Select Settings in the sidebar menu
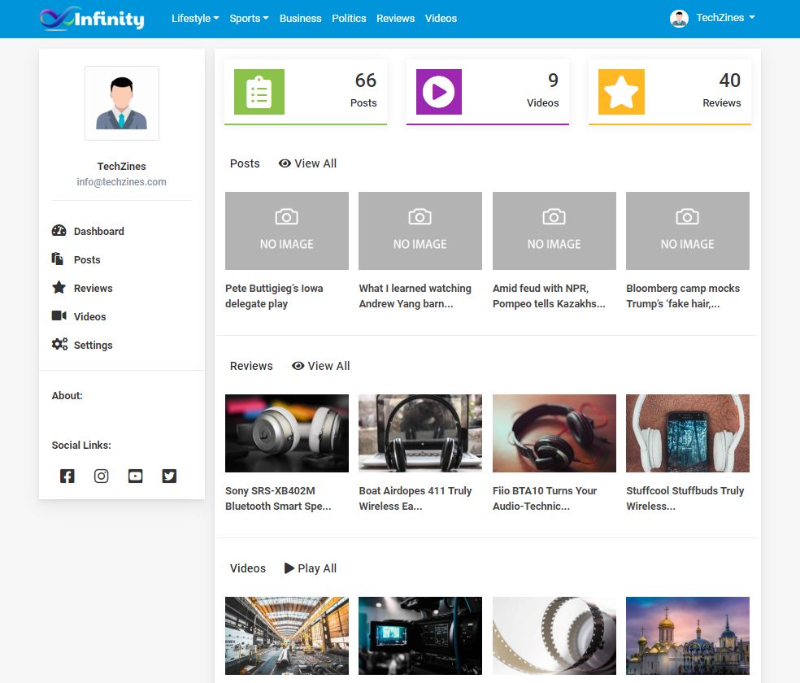Viewport: 800px width, 683px height. (x=93, y=345)
